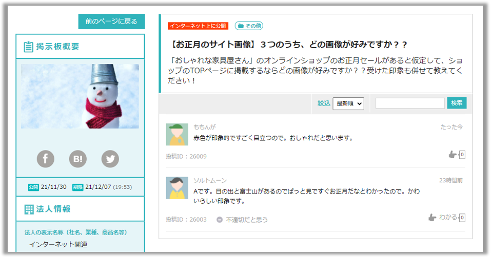
Task: Share on Facebook icon
Action: pos(45,159)
